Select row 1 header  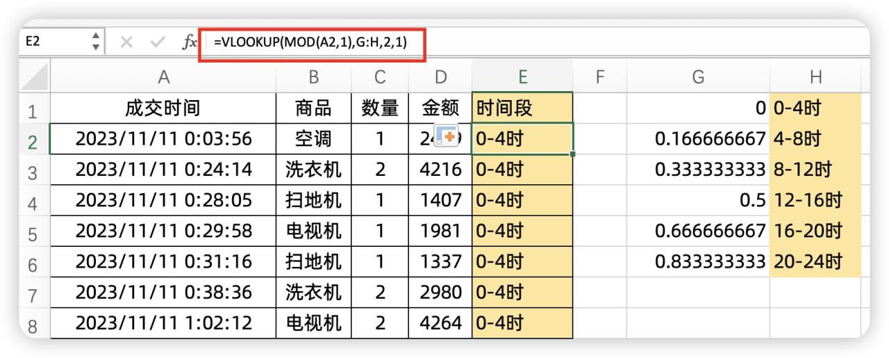(x=36, y=108)
